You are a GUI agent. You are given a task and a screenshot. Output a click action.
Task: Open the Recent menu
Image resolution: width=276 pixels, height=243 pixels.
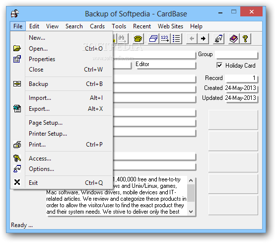tap(142, 26)
